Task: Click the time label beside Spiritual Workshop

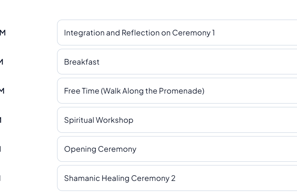Action: (x=1, y=120)
